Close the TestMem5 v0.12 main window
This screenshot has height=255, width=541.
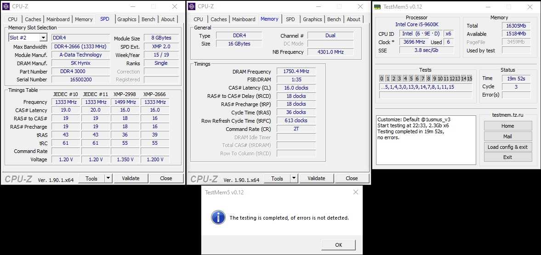[530, 7]
